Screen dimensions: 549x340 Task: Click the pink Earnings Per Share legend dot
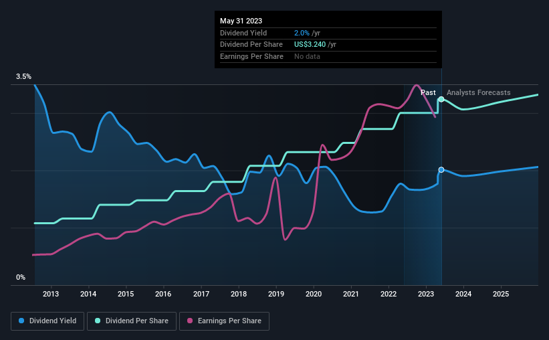pos(190,321)
